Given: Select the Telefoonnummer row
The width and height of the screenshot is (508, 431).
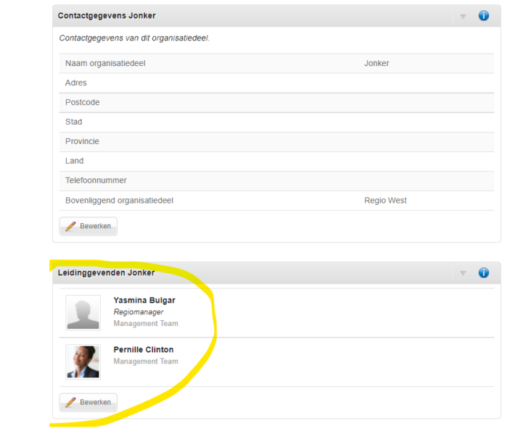Looking at the screenshot, I should coord(276,181).
